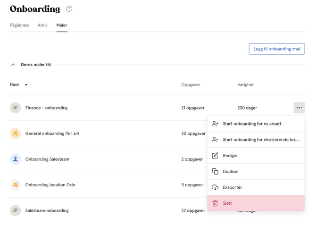The width and height of the screenshot is (316, 225).
Task: Click the 230 dager cell
Action: [x=247, y=108]
